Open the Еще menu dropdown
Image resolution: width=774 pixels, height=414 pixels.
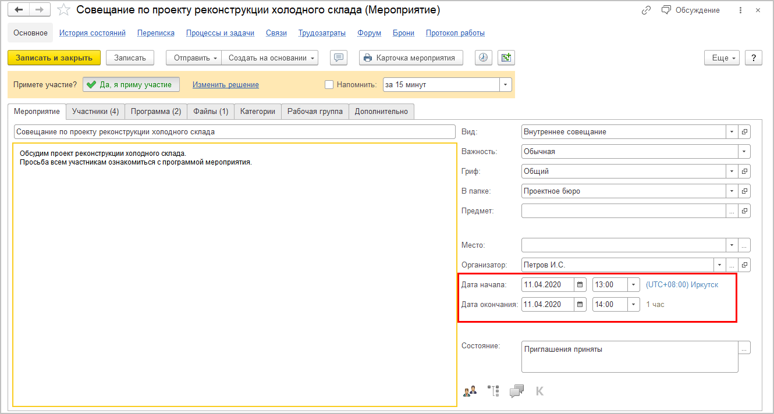722,58
